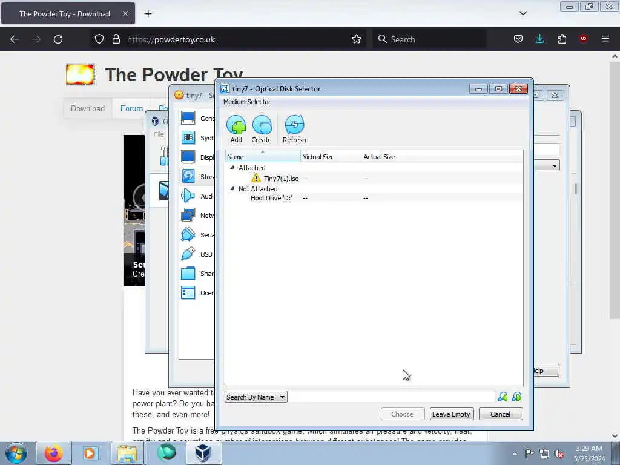This screenshot has width=620, height=465.
Task: Click the network tray icon
Action: click(x=544, y=454)
